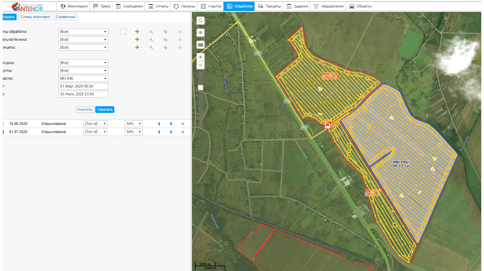The width and height of the screenshot is (484, 271).
Task: Zoom out on the map
Action: (200, 65)
